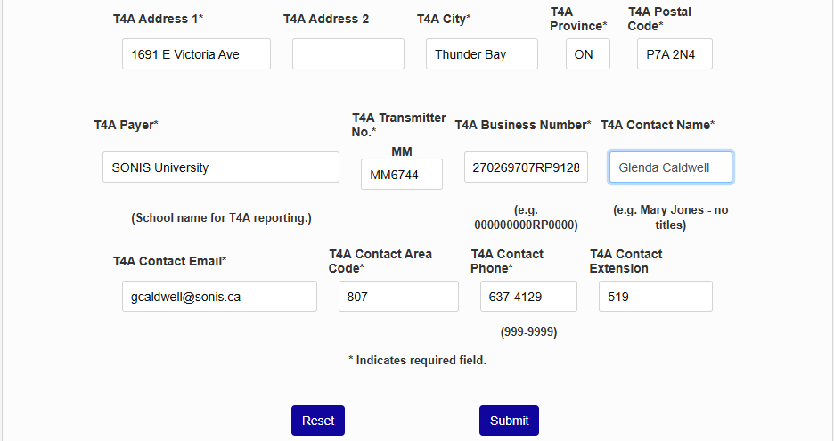
Task: Submit the T4A form
Action: click(509, 421)
